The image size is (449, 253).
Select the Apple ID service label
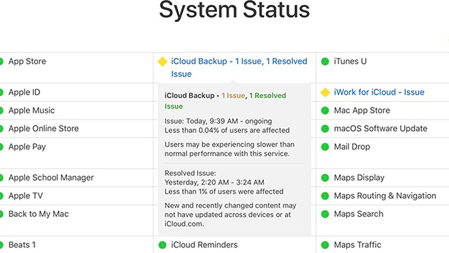pos(24,92)
